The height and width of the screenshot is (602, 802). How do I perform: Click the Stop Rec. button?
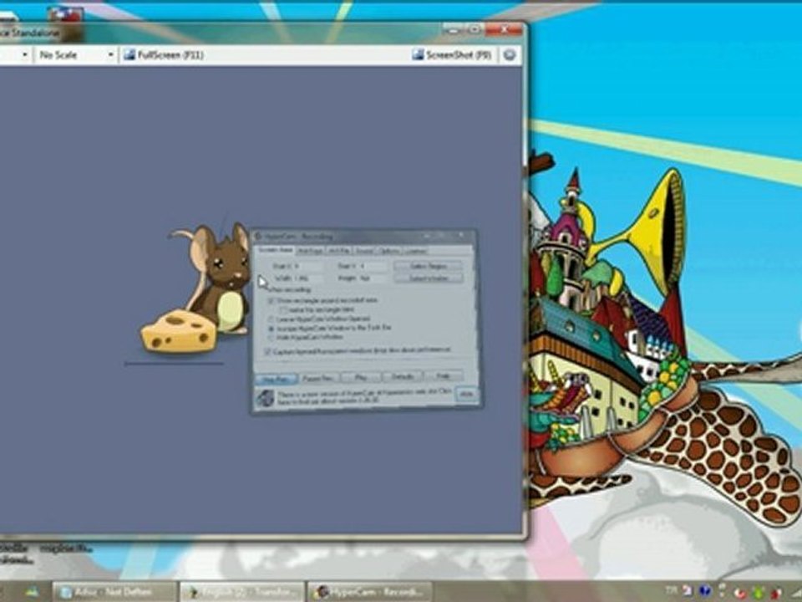pos(275,378)
